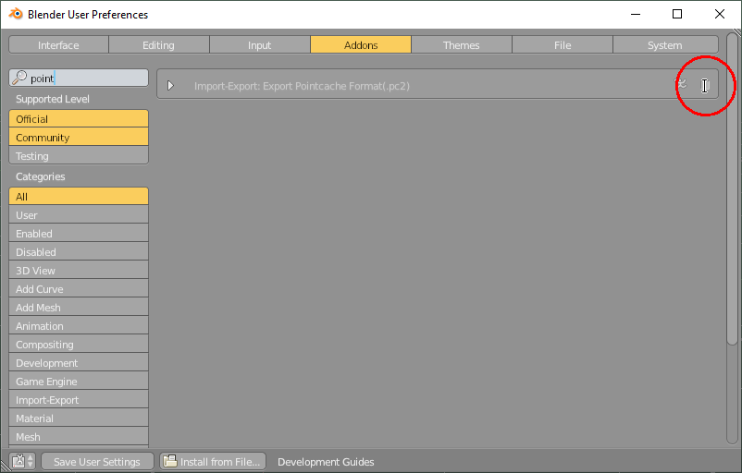
Task: Open the System preferences tab
Action: (x=665, y=45)
